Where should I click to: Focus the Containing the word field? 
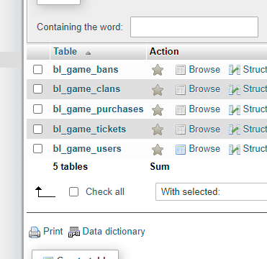click(x=194, y=27)
